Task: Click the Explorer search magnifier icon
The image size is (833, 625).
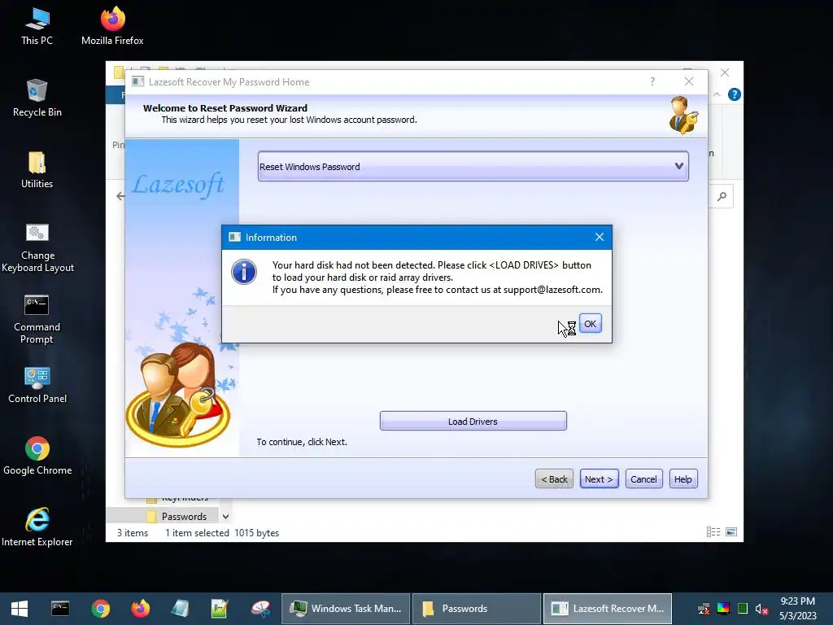Action: click(x=722, y=197)
